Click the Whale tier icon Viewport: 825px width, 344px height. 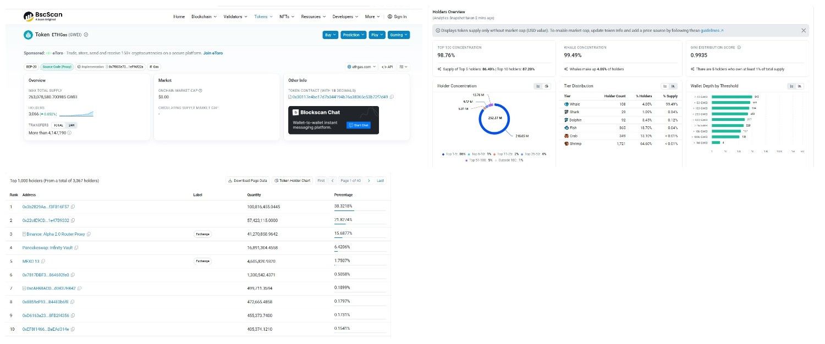[566, 104]
